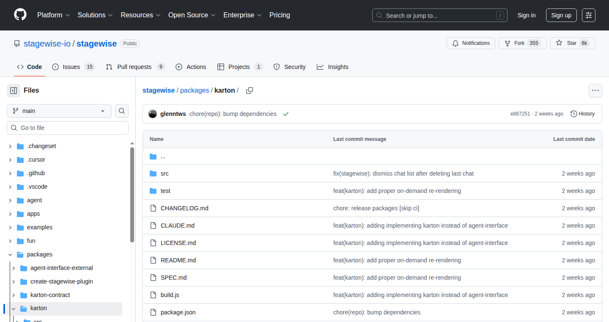Click the Notifications button
The width and height of the screenshot is (609, 322).
[x=471, y=43]
